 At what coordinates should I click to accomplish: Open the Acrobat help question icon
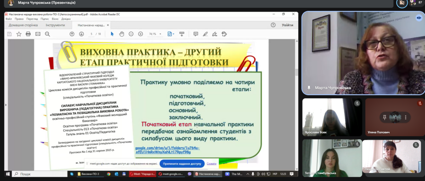pyautogui.click(x=273, y=25)
